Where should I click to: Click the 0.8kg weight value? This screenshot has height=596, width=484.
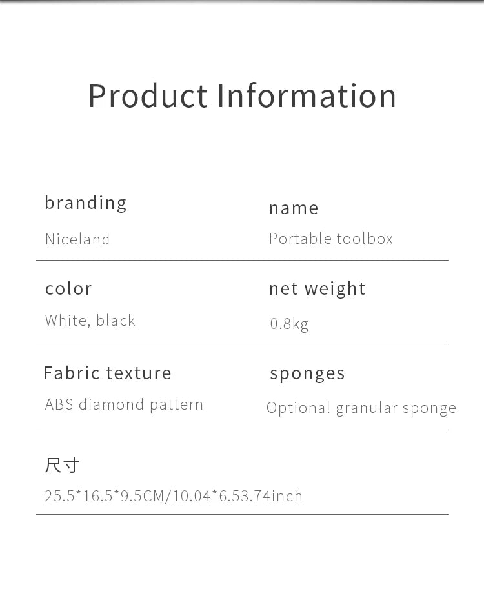tap(289, 324)
